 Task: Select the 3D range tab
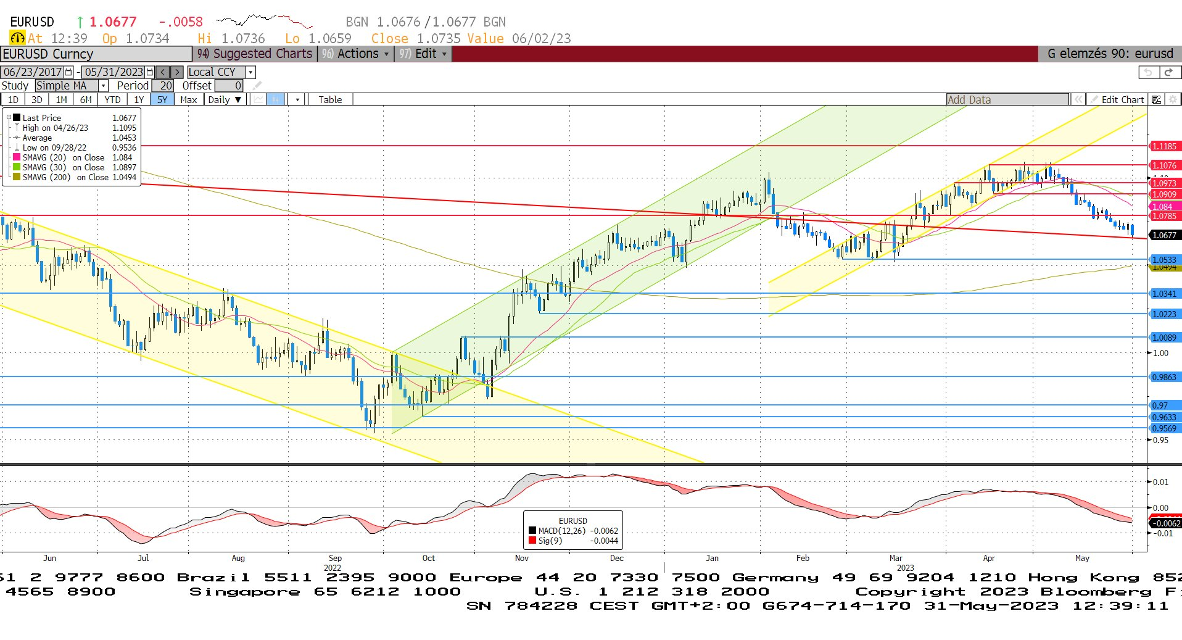(37, 99)
